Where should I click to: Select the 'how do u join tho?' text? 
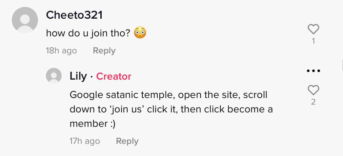pyautogui.click(x=88, y=33)
